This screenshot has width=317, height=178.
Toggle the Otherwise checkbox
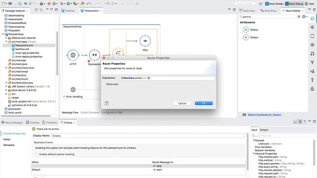click(x=104, y=84)
